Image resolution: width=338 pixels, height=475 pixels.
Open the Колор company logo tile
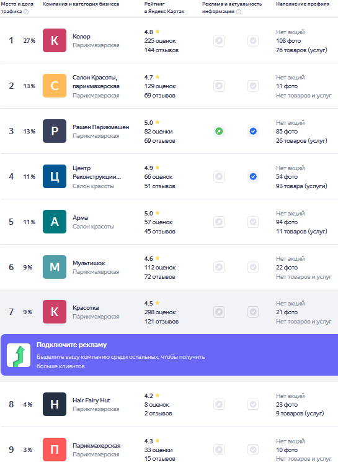pyautogui.click(x=55, y=40)
